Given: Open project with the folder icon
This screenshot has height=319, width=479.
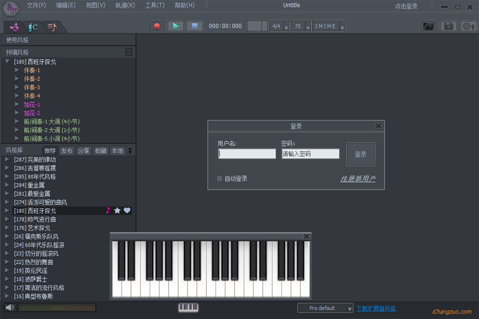Looking at the screenshot, I should coord(428,26).
